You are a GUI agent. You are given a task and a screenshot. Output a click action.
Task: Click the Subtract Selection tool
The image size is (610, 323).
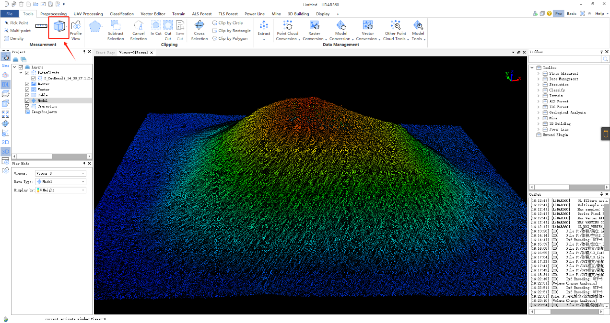coord(116,30)
